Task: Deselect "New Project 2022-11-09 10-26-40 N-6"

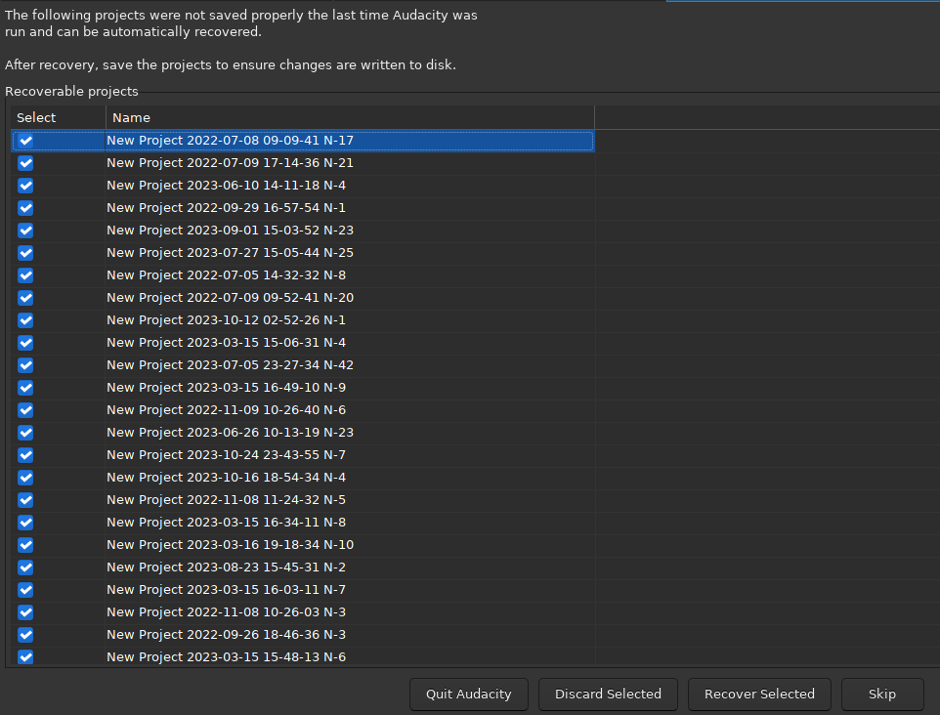Action: (x=24, y=410)
